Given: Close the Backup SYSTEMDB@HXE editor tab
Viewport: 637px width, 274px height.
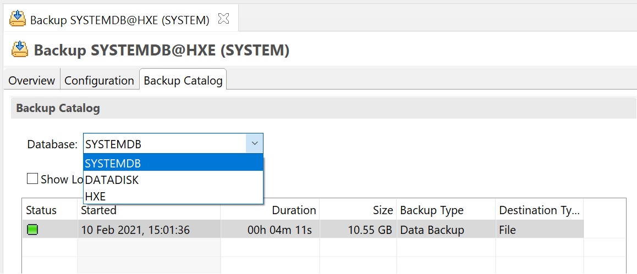Looking at the screenshot, I should [223, 19].
